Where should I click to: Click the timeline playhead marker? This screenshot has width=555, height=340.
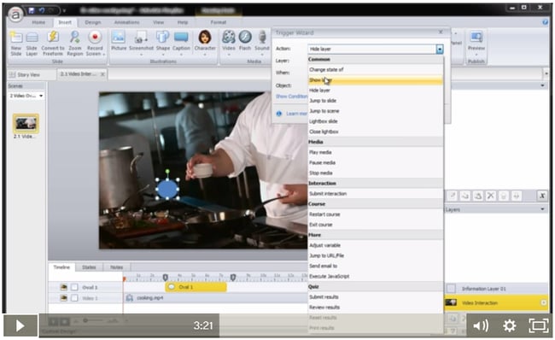pos(125,279)
